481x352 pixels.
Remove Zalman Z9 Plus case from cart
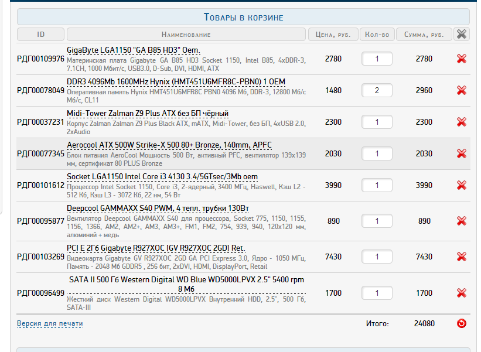(461, 122)
